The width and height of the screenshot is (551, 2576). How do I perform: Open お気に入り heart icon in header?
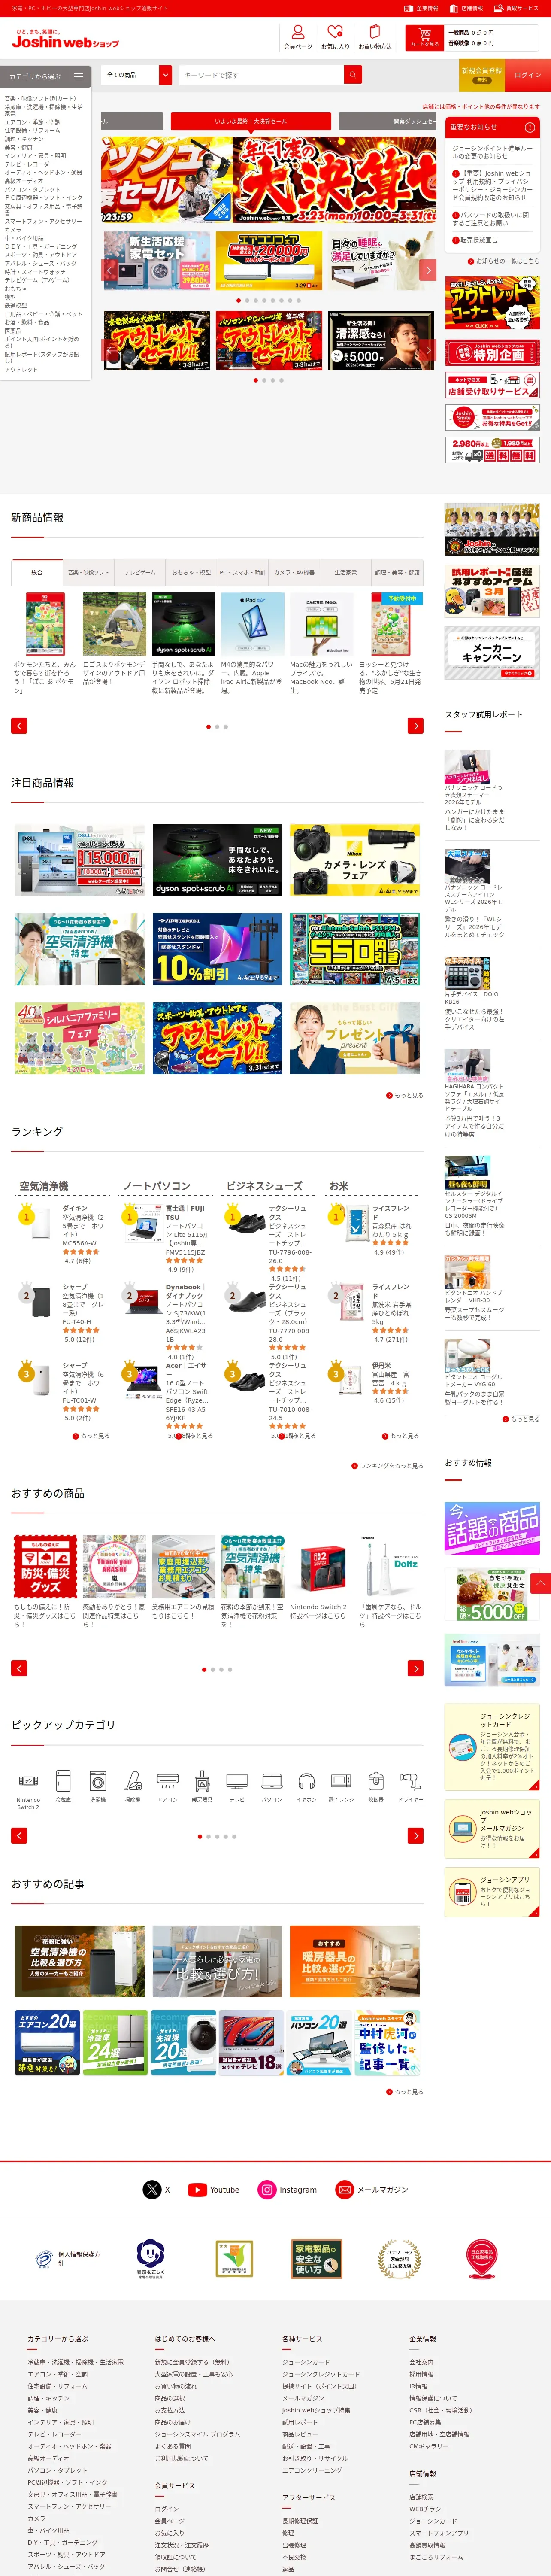[335, 33]
